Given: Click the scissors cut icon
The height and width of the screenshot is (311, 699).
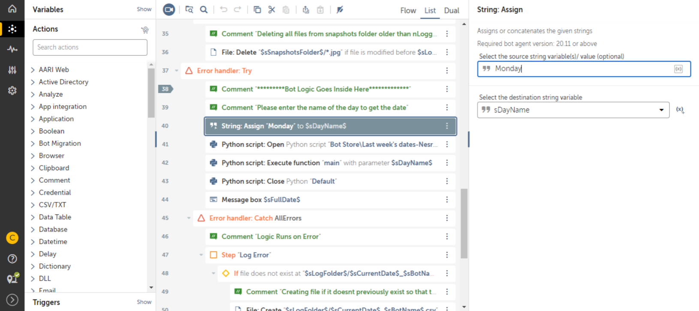Looking at the screenshot, I should pos(271,9).
